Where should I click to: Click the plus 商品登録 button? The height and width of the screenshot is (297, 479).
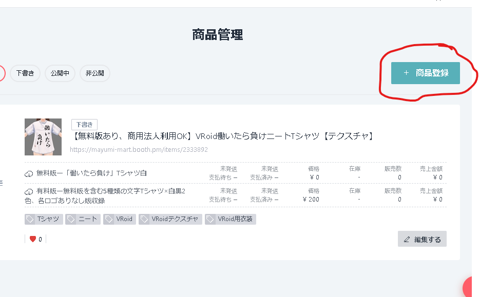425,73
